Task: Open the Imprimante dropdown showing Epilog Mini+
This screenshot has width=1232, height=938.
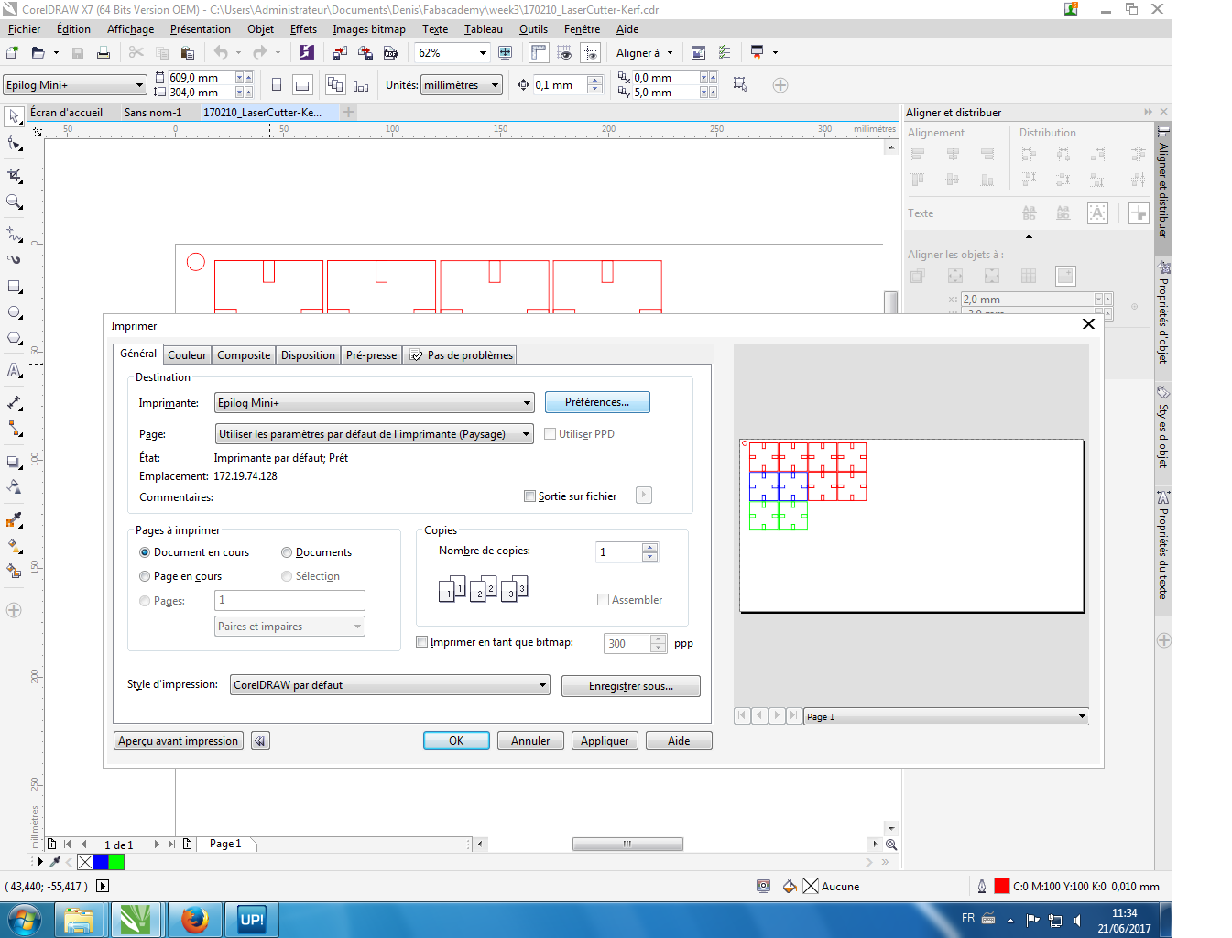Action: (374, 403)
